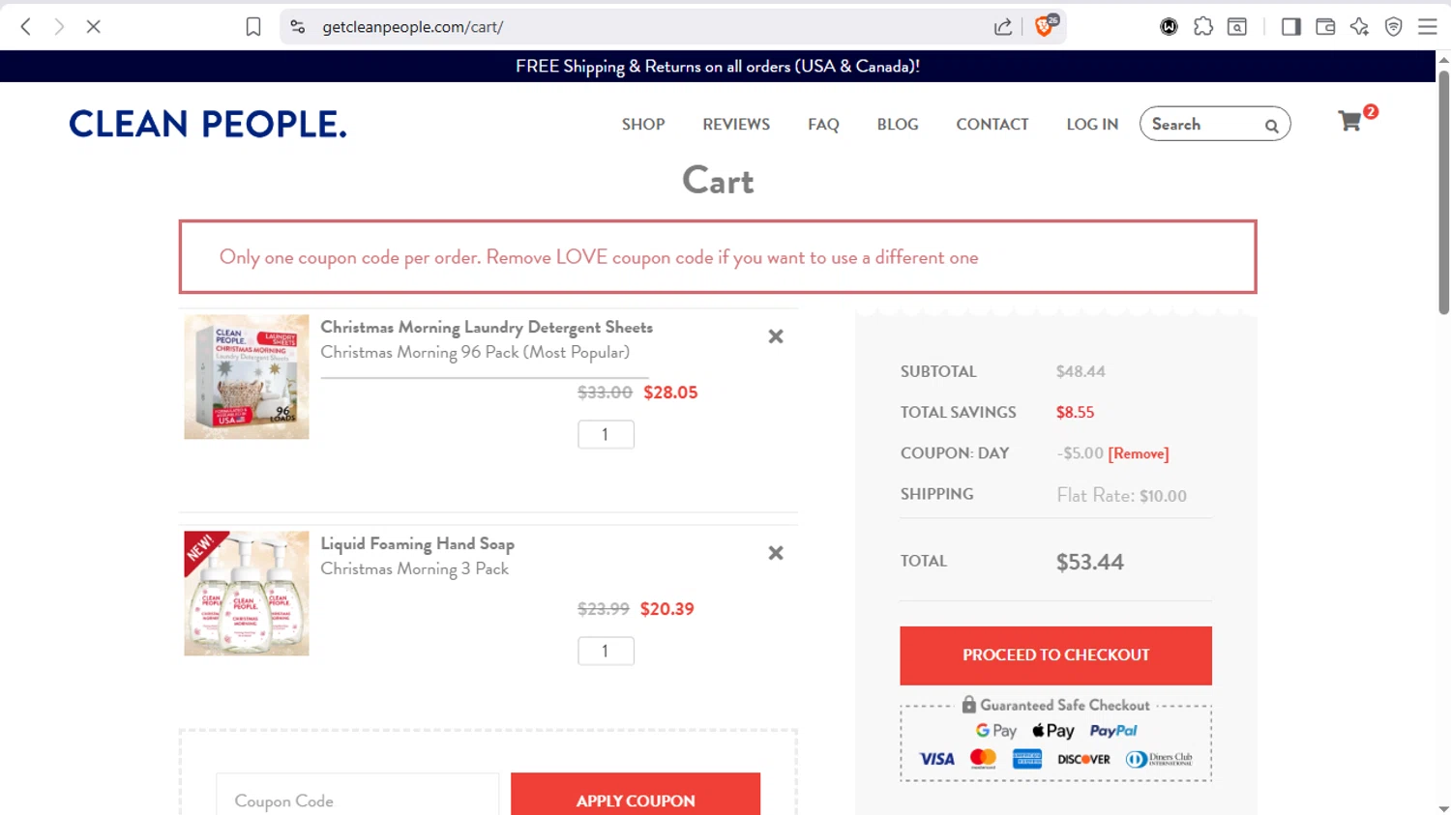
Task: Bookmark this page with the bookmark icon
Action: coord(253,27)
